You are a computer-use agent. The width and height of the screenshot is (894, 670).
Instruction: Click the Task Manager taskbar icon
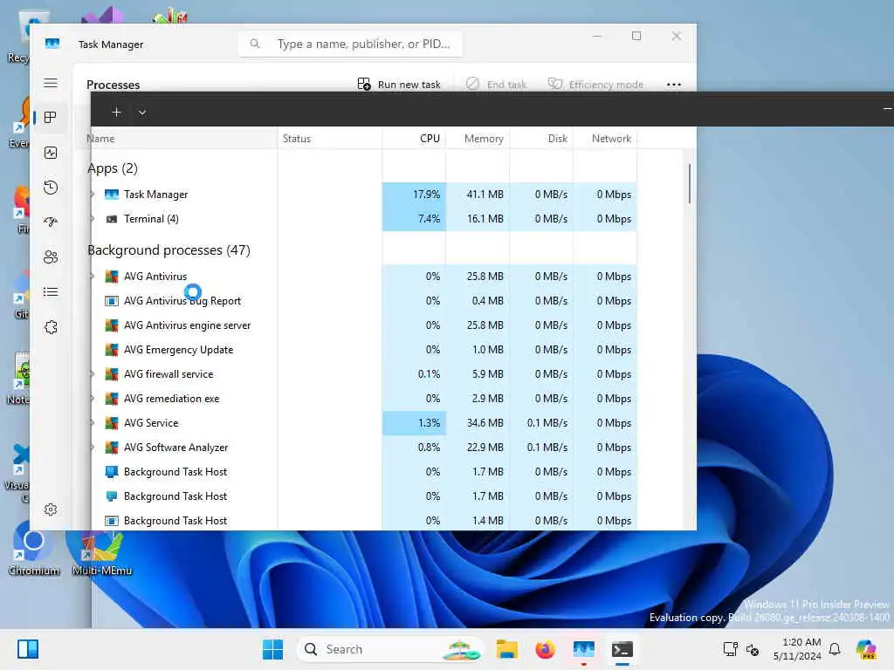(x=584, y=649)
